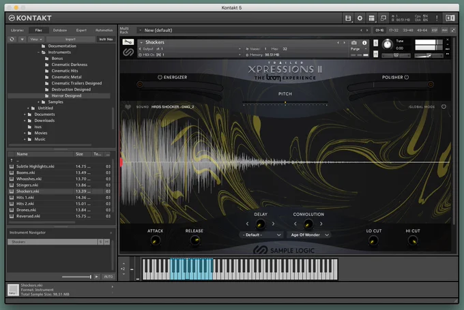Click the Import button

(x=70, y=39)
